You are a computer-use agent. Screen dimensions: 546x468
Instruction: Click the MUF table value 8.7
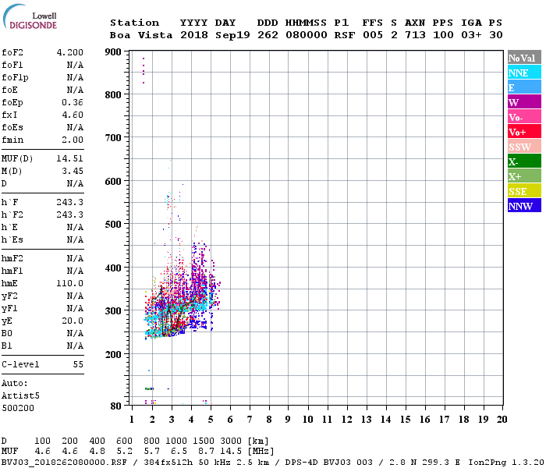tap(206, 452)
